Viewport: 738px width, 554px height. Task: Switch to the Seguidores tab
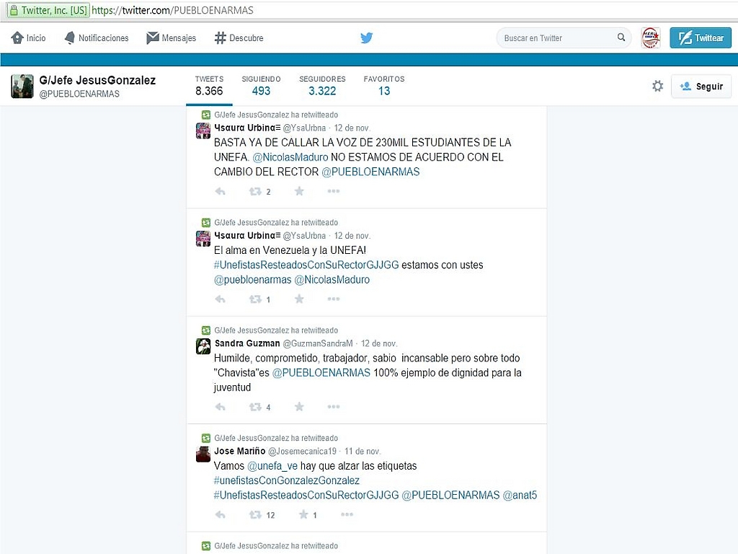(x=322, y=86)
